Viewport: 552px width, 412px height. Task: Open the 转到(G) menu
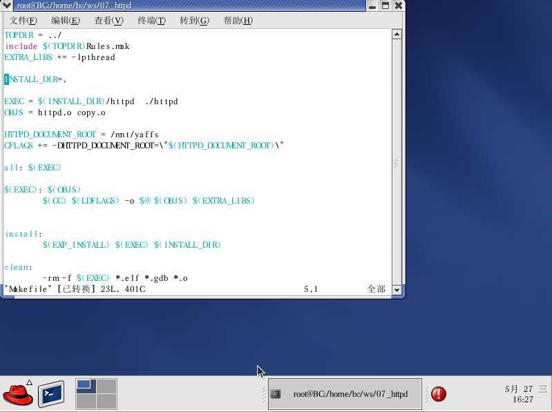[194, 21]
